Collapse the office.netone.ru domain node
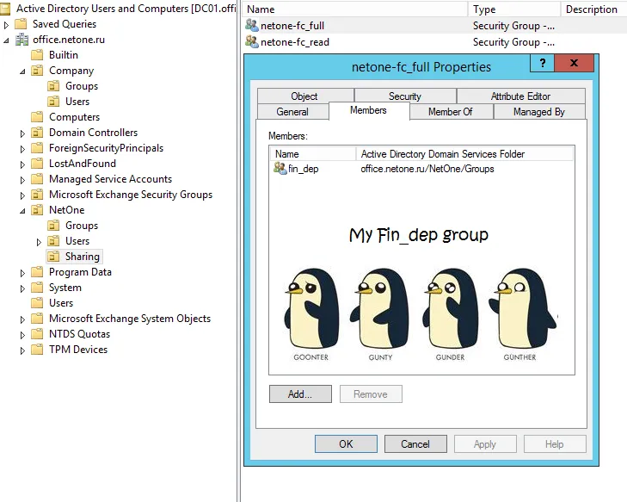 [6, 40]
